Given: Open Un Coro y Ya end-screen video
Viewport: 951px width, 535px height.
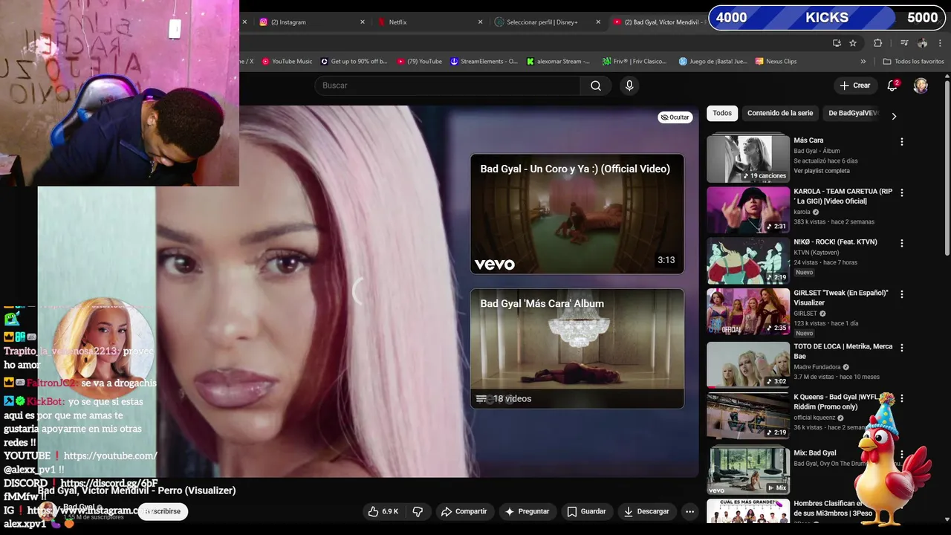Looking at the screenshot, I should pos(577,214).
